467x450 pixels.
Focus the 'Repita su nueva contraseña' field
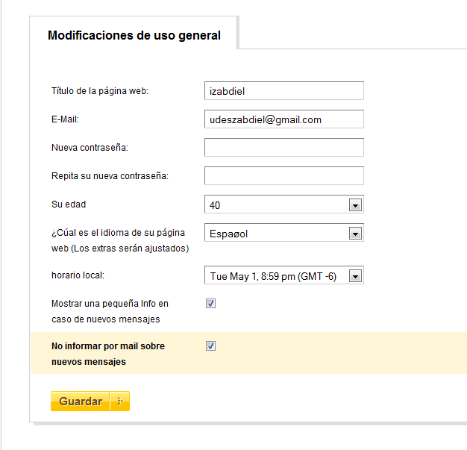[x=283, y=176]
